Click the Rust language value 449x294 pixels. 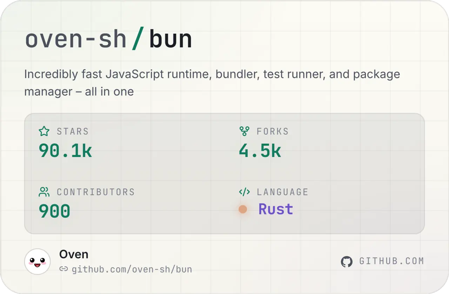pyautogui.click(x=276, y=209)
